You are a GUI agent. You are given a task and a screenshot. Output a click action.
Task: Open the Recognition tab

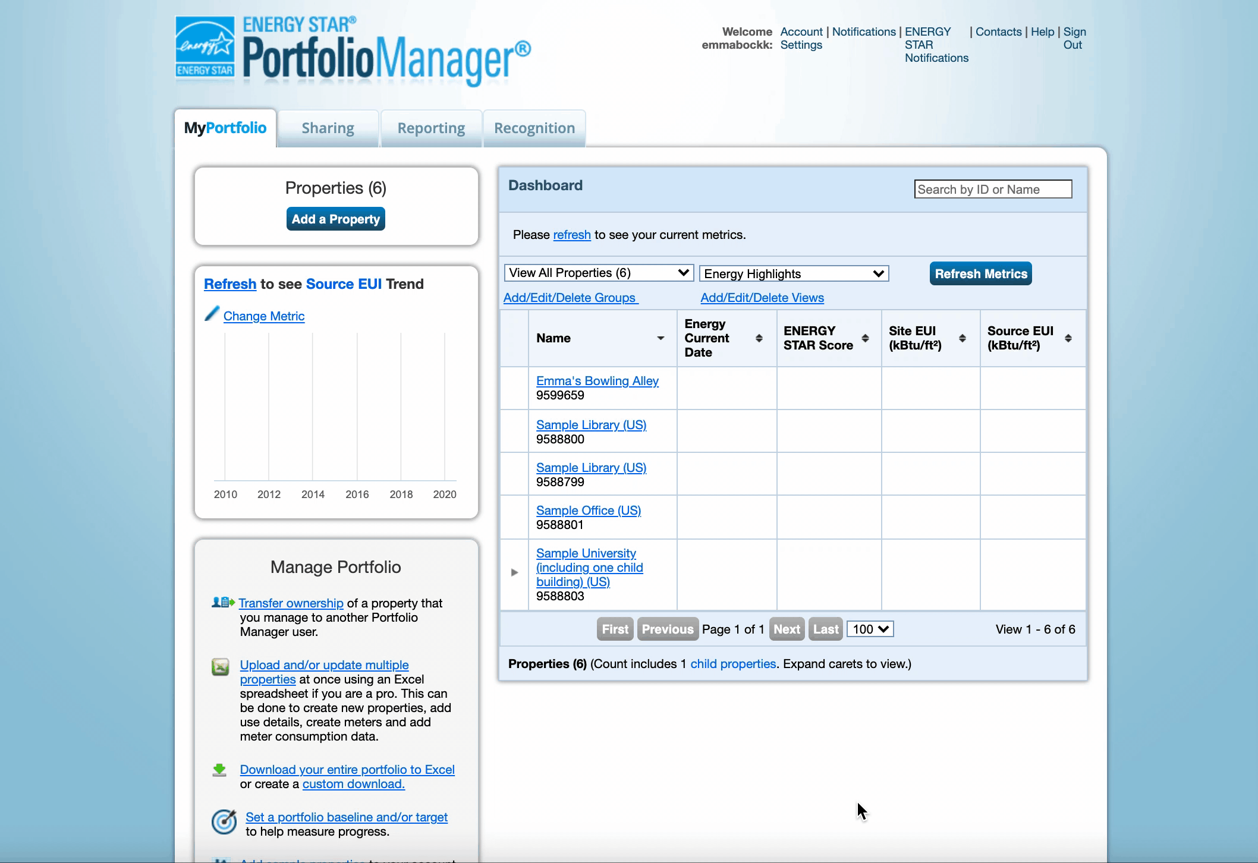click(x=534, y=128)
